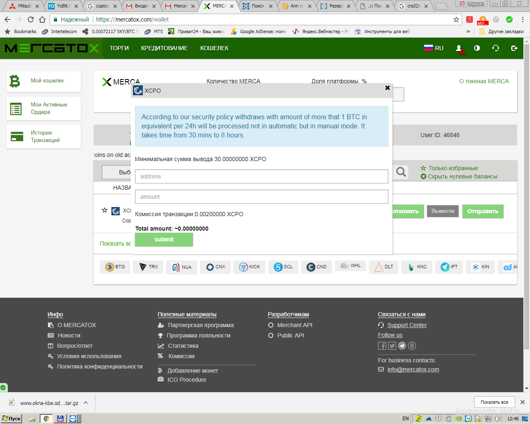530x424 pixels.
Task: Click the search magnifier icon
Action: (401, 172)
